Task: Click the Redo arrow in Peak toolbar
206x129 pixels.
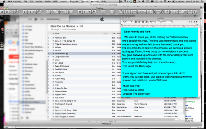Action: pos(30,12)
